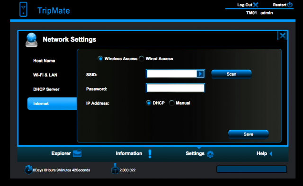Open the Wi-Fi & LAN section

tap(45, 75)
